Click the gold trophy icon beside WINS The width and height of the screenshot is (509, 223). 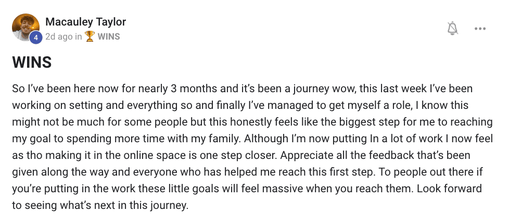point(90,36)
